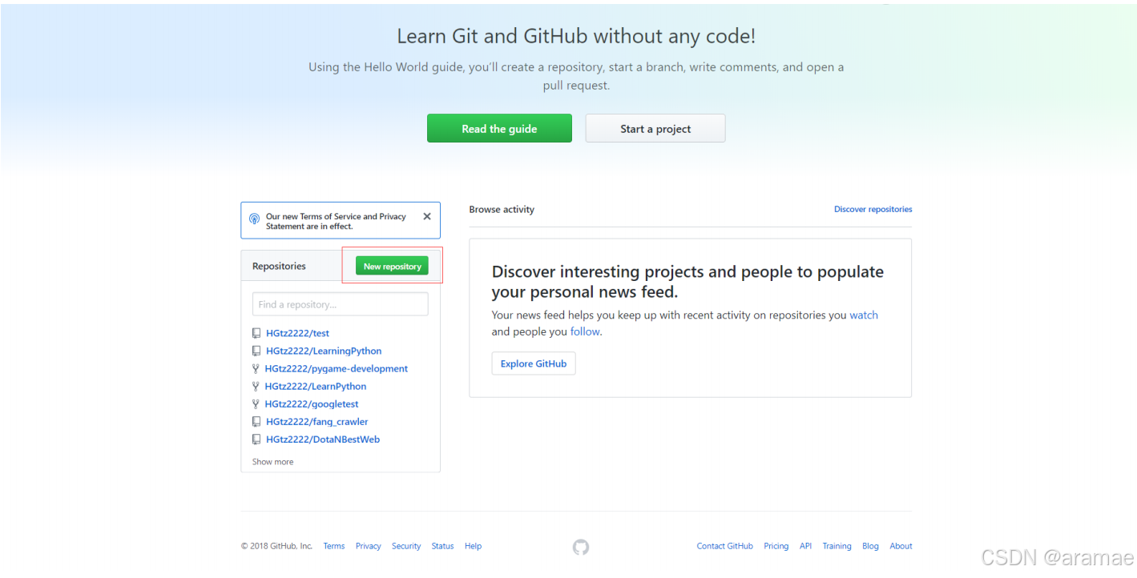Open the Discover repositories link
Image resolution: width=1137 pixels, height=578 pixels.
coord(873,209)
